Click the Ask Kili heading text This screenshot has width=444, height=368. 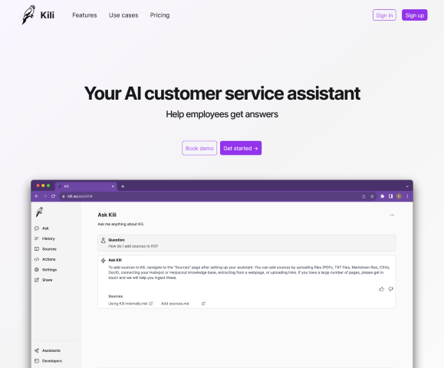(107, 215)
